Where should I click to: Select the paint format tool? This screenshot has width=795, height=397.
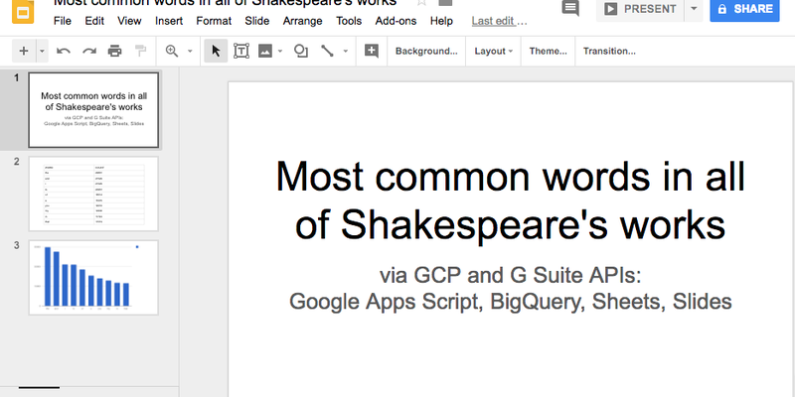(140, 51)
